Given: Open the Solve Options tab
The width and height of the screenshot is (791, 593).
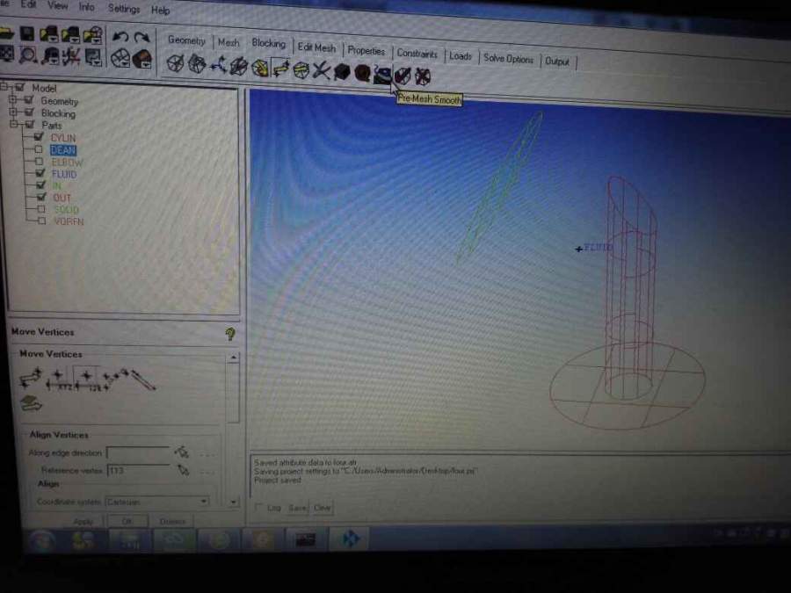Looking at the screenshot, I should click(x=508, y=59).
